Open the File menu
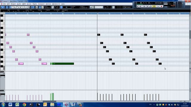Image resolution: width=191 pixels, height=107 pixels. [x=4, y=4]
